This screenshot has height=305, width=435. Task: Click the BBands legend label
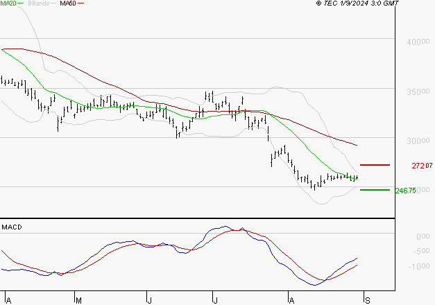pos(39,3)
